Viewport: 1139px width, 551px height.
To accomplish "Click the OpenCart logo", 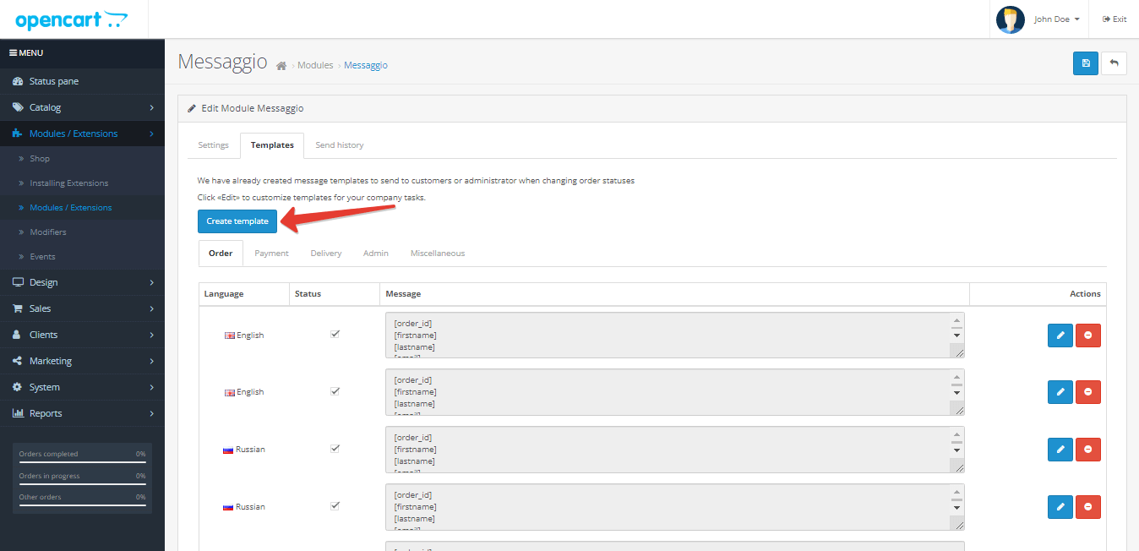I will pyautogui.click(x=72, y=19).
